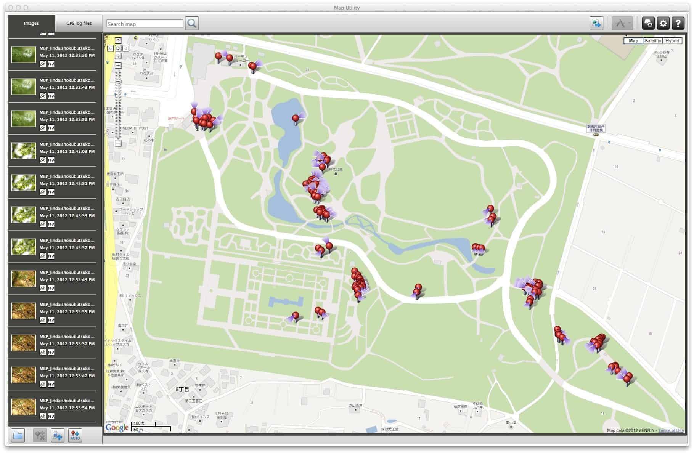Open the device settings icon with gear

point(648,23)
